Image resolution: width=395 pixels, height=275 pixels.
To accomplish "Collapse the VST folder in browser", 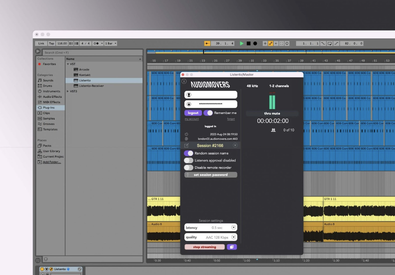I will pyautogui.click(x=68, y=64).
